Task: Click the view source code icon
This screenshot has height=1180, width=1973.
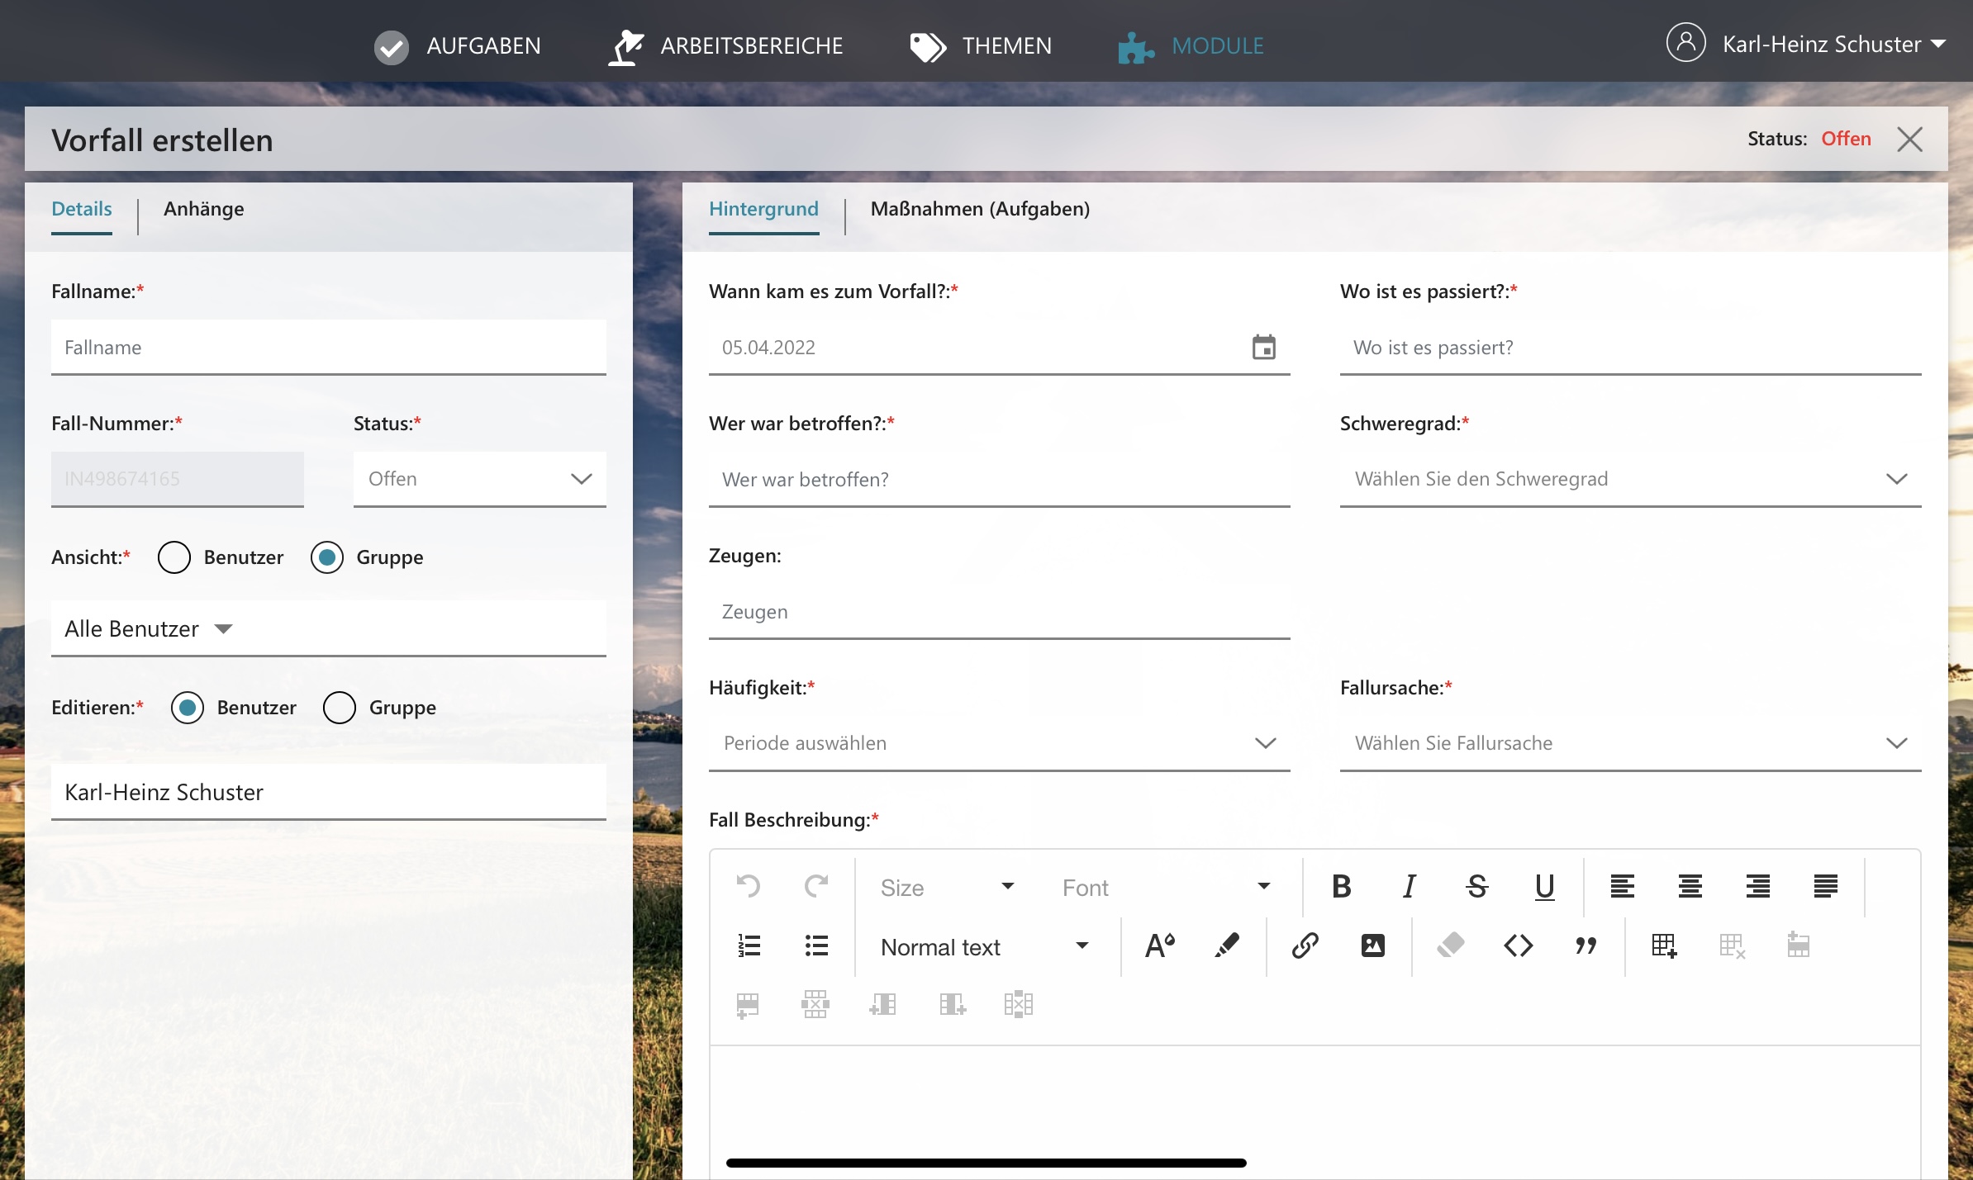Action: click(1518, 945)
